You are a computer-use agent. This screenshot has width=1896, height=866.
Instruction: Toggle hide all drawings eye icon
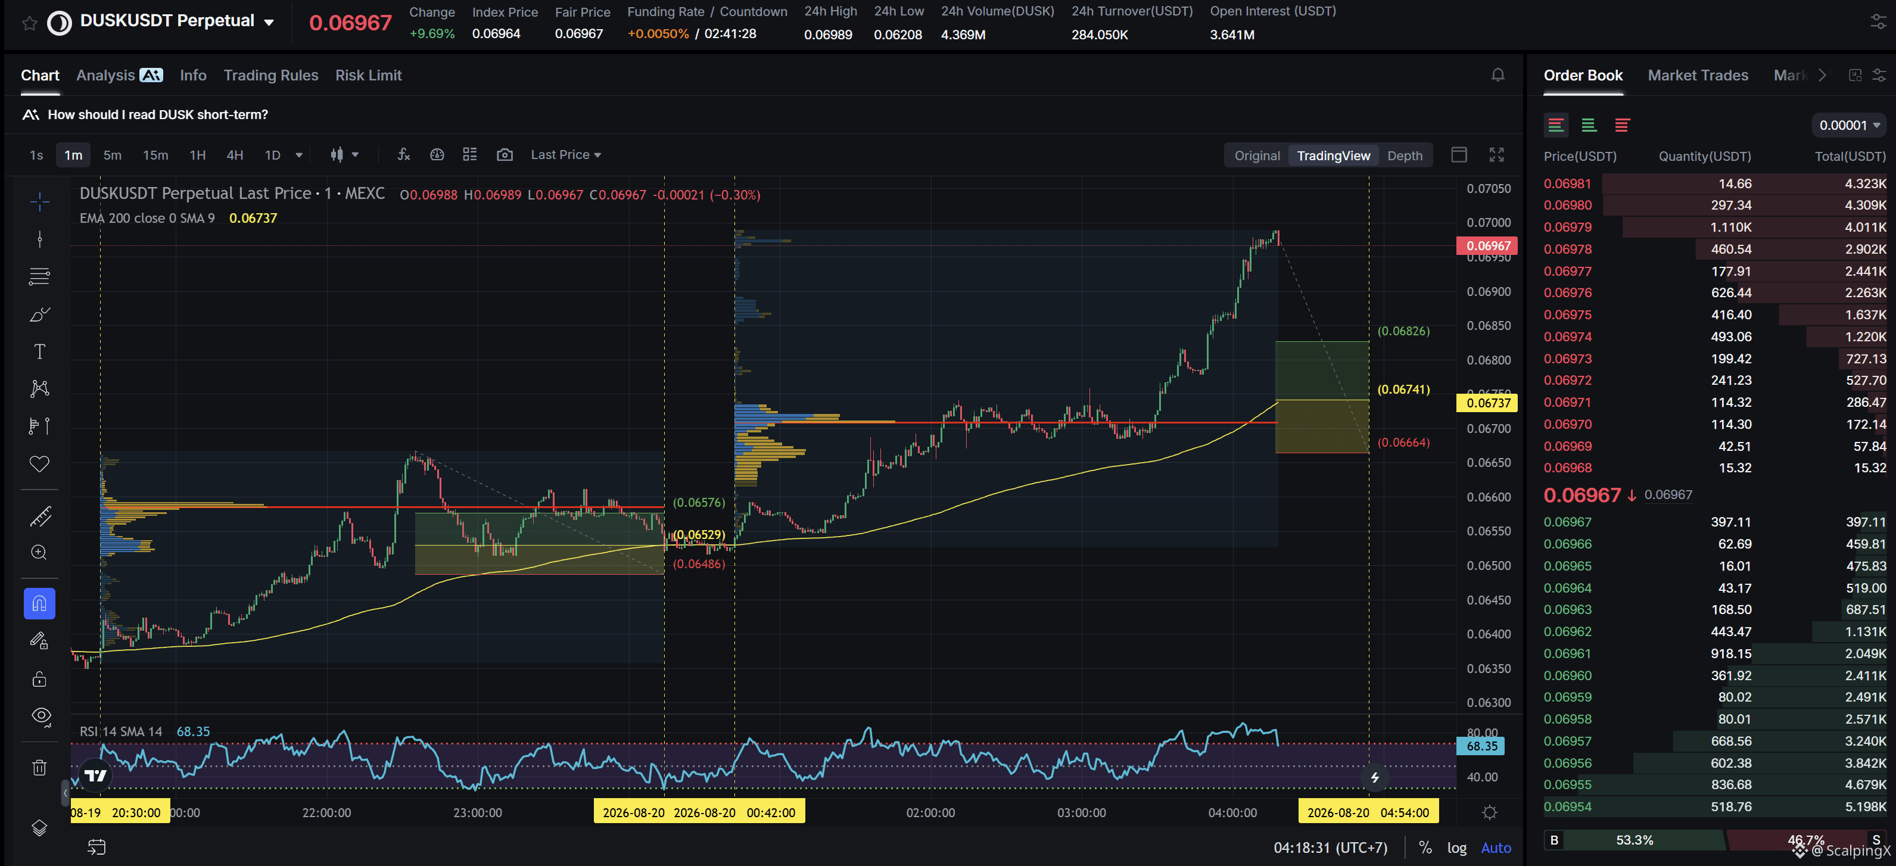(x=40, y=716)
